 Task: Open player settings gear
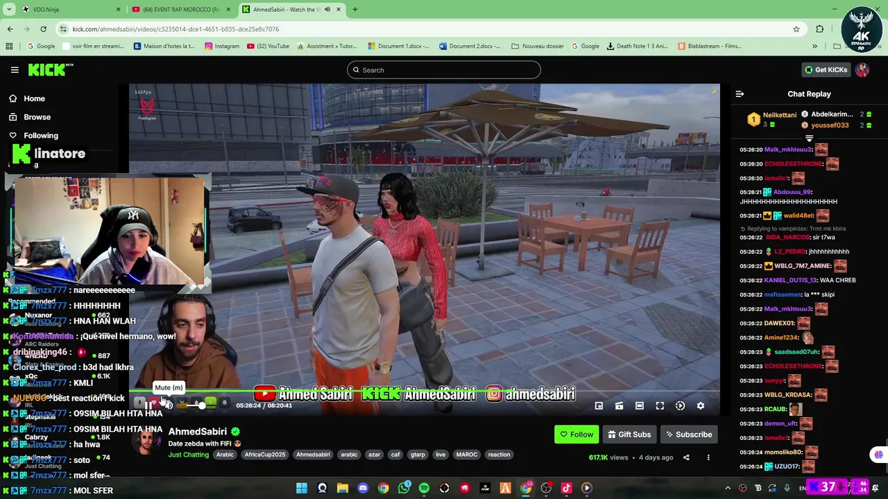[701, 406]
